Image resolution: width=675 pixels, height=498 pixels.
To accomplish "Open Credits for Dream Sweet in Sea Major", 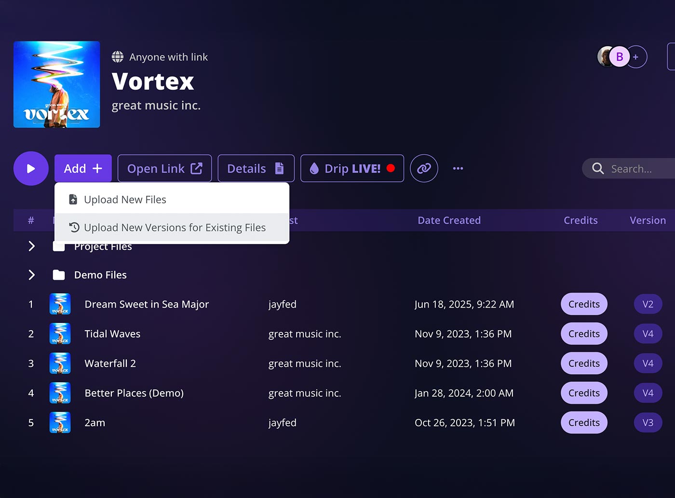I will (584, 304).
